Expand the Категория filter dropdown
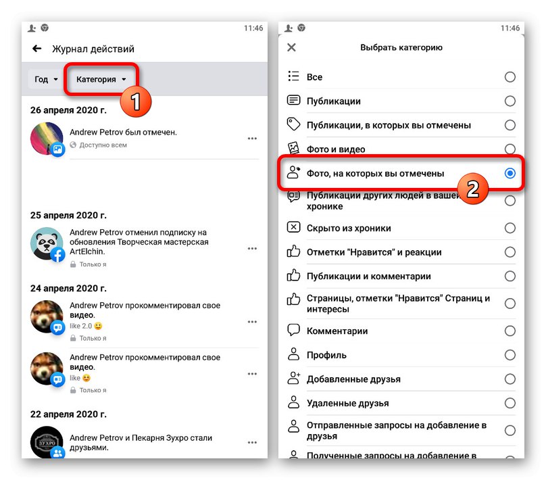 point(101,79)
